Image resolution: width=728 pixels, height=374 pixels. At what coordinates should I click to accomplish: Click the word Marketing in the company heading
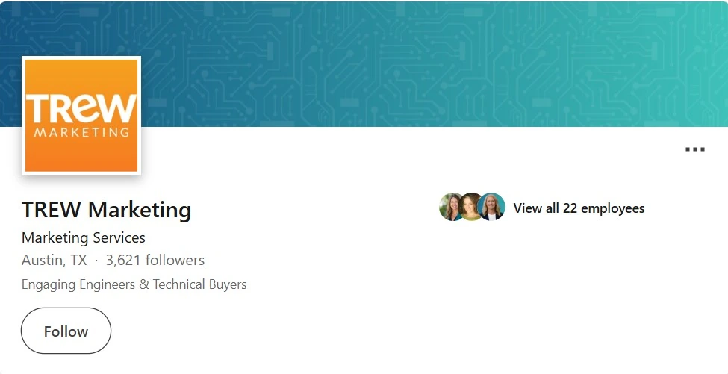pyautogui.click(x=140, y=210)
